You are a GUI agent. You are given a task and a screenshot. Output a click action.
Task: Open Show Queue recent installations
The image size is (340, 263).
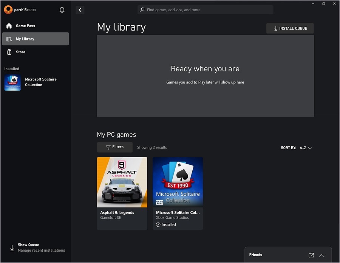coord(37,248)
